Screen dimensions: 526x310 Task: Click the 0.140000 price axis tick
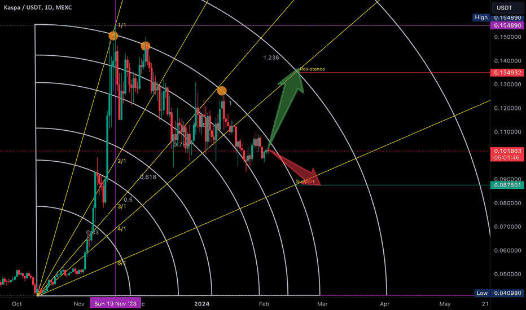507,61
